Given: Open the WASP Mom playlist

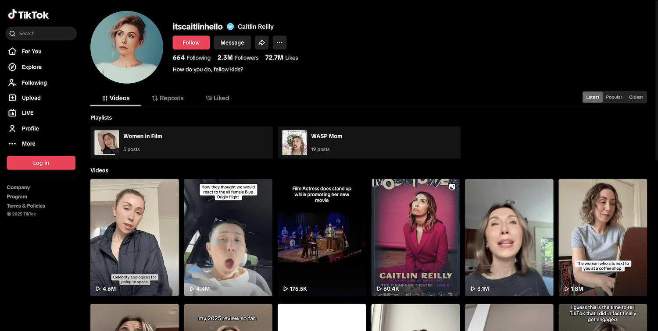Looking at the screenshot, I should pyautogui.click(x=369, y=142).
